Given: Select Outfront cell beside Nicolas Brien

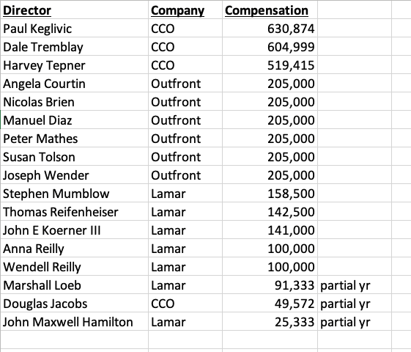Looking at the screenshot, I should [185, 101].
